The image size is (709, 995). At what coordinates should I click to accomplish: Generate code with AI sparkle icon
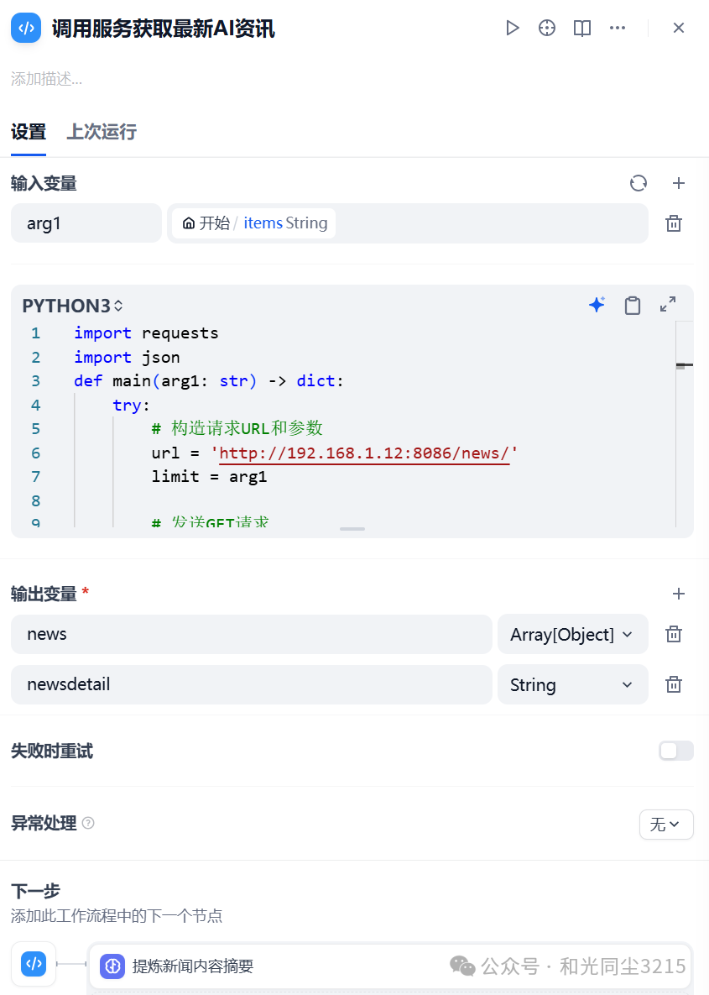(x=597, y=306)
